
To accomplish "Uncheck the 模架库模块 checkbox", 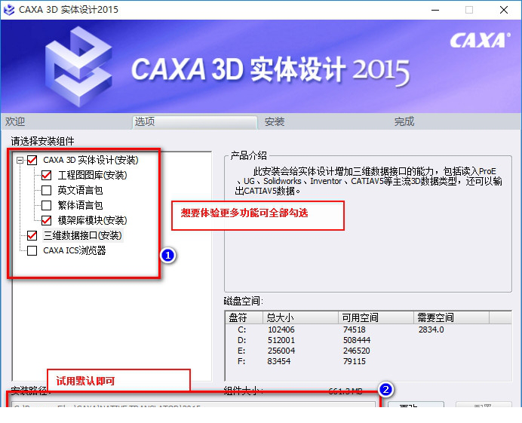I will pyautogui.click(x=46, y=220).
